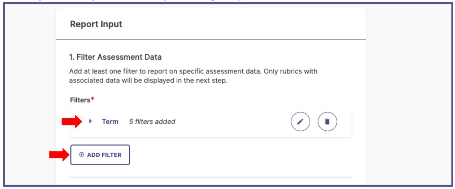This screenshot has width=455, height=189.
Task: Click the red asterisk beside Filters
Action: click(93, 99)
